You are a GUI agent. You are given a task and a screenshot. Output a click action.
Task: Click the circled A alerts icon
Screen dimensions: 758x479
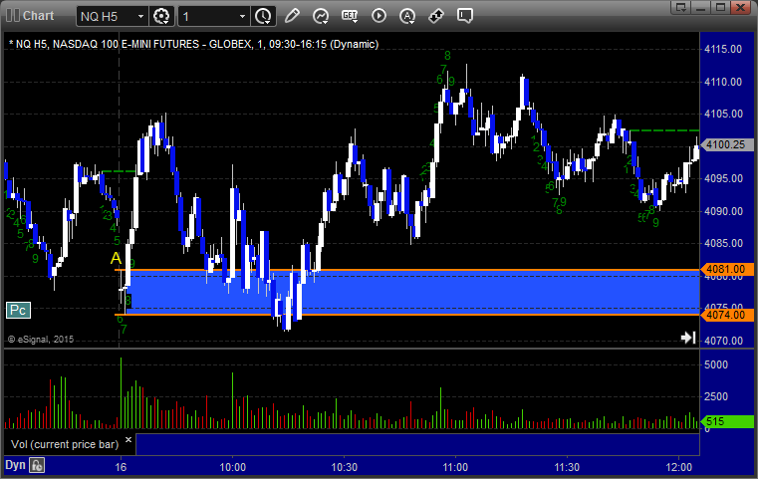tap(407, 16)
